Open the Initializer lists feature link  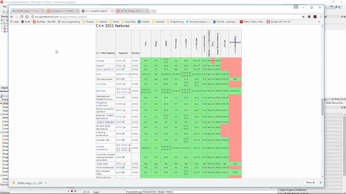pos(103,140)
